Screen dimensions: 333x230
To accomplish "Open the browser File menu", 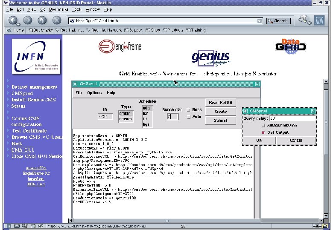I will (9, 9).
